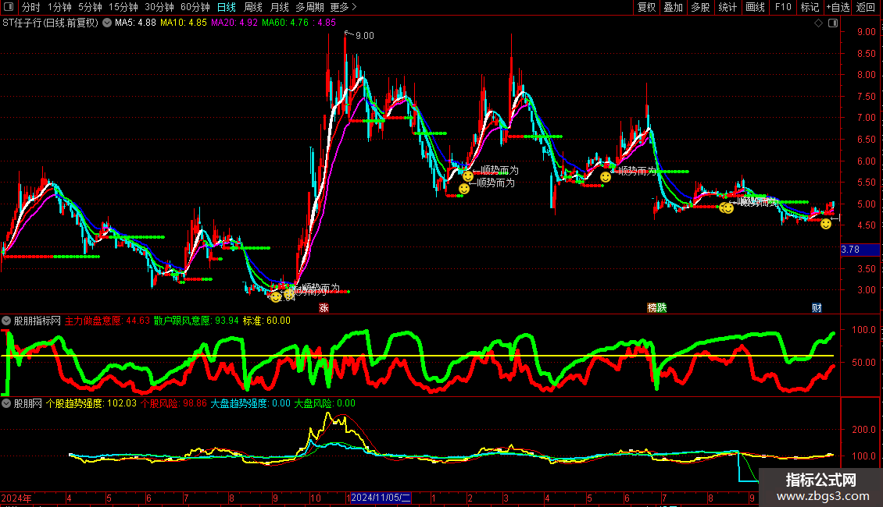
Task: Toggle 叠加 overlay comparison
Action: [x=673, y=7]
